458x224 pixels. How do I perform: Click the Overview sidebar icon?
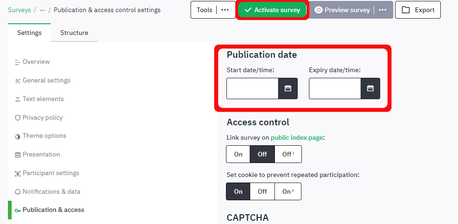18,62
